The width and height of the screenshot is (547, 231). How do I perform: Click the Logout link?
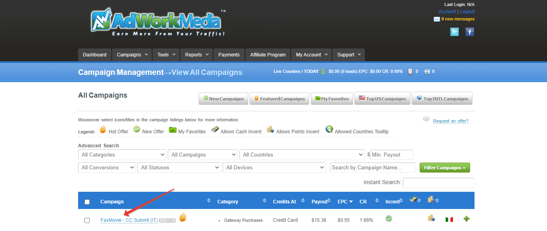click(x=467, y=11)
